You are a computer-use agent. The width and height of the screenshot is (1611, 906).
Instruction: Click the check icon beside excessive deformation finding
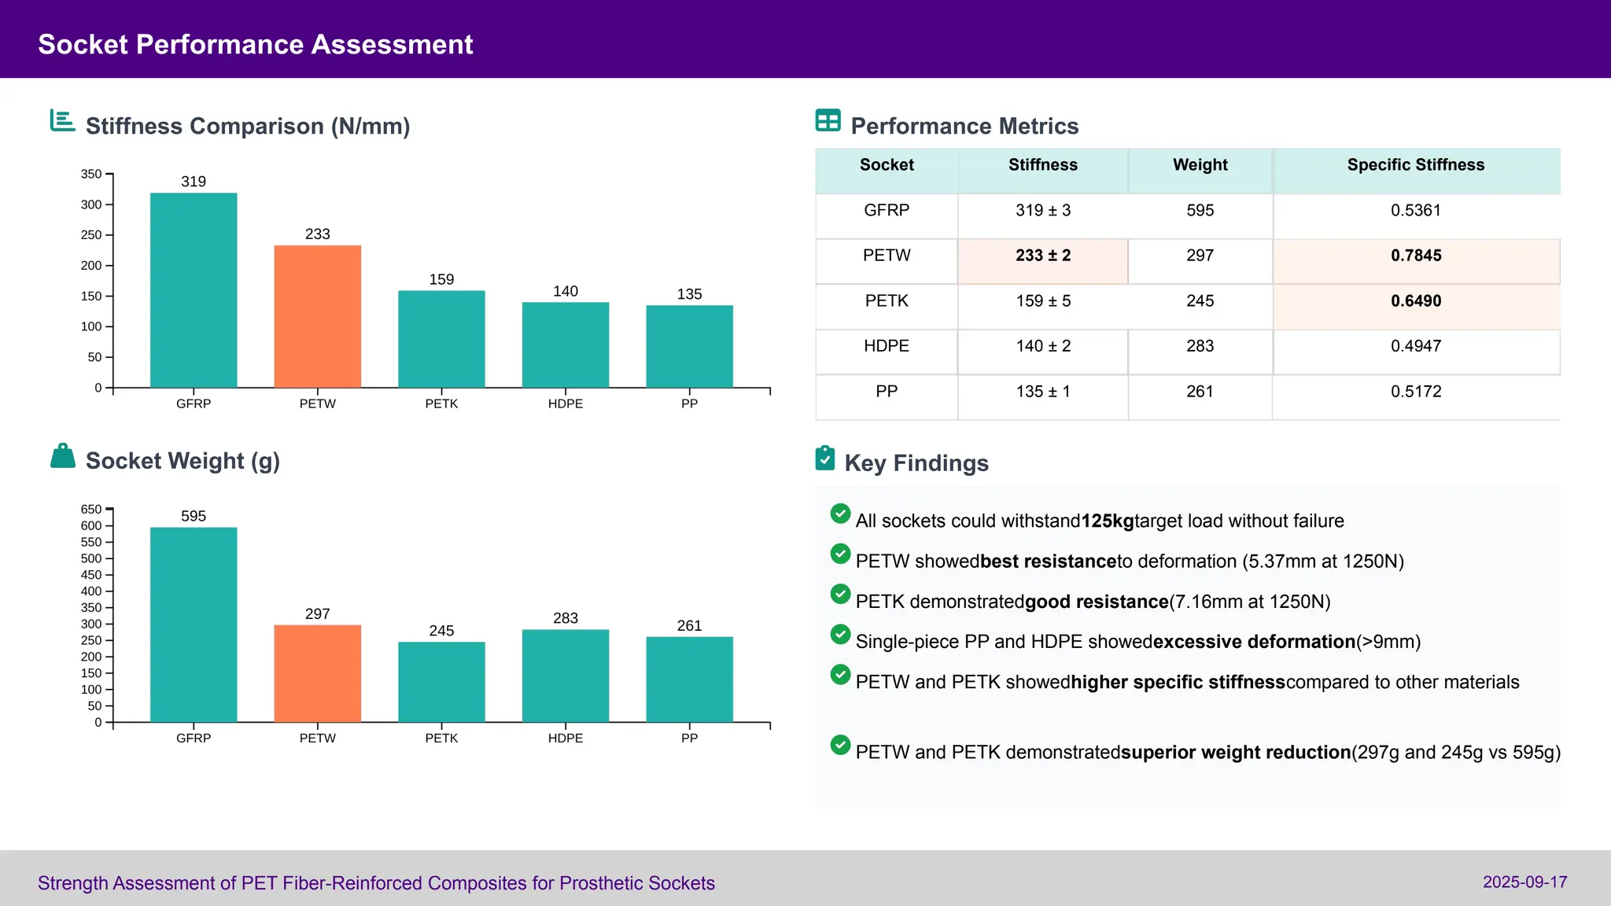tap(840, 635)
